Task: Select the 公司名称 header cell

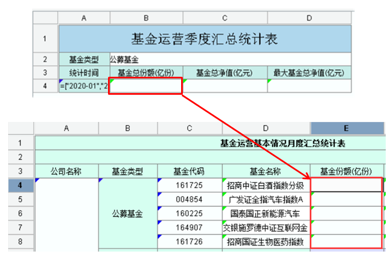Action: coord(66,172)
